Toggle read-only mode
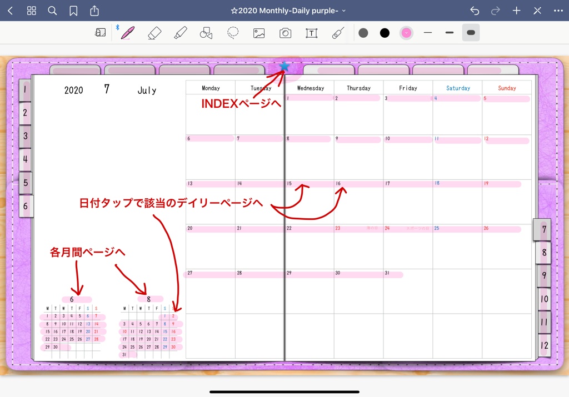Viewport: 569px width, 397px height. point(100,33)
